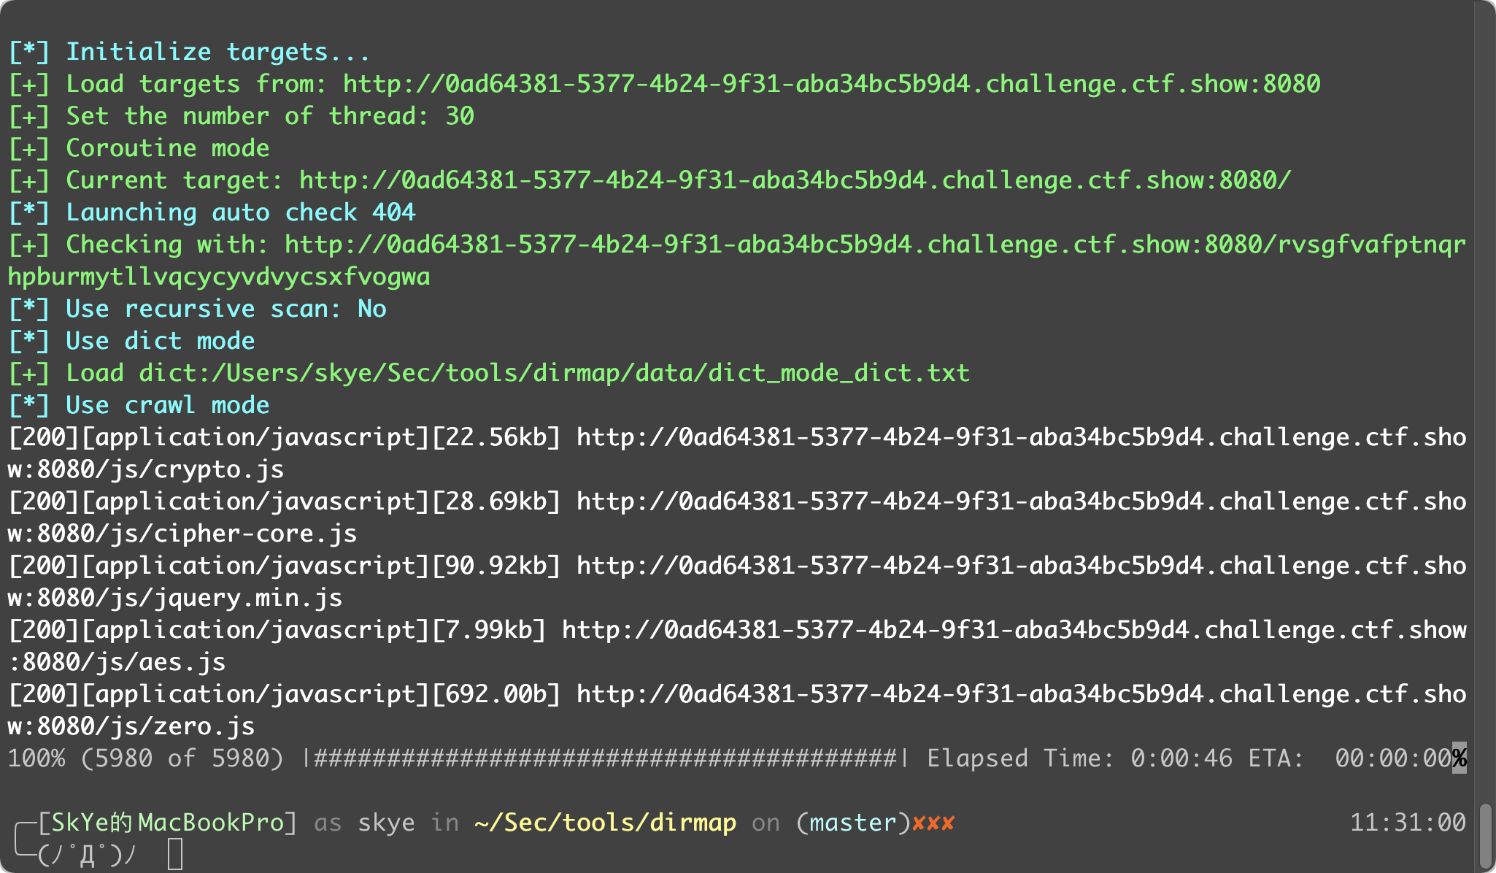The width and height of the screenshot is (1496, 873).
Task: Click the ~/Sec/tools/dirmap path in prompt
Action: [x=605, y=823]
